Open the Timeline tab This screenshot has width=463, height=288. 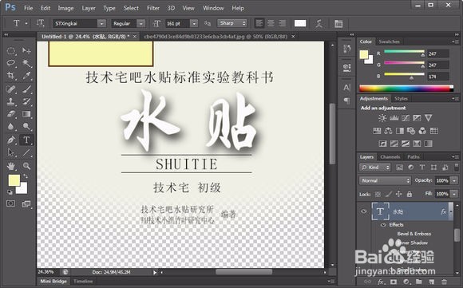tap(83, 281)
